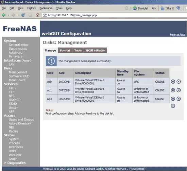Screen dimensions: 187x171
Task: Add a new disk with the plus icon
Action: (173, 106)
